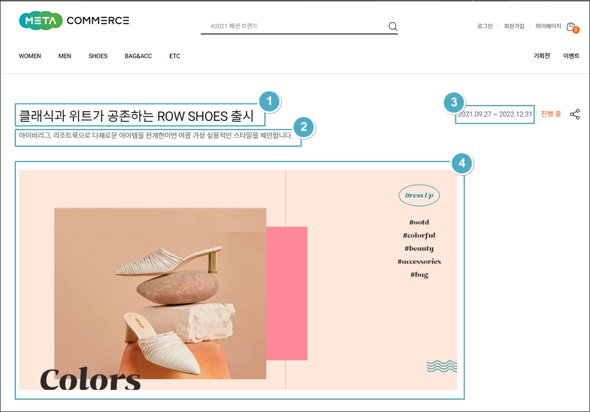Click the share icon next to 진행 중
This screenshot has height=412, width=590.
(575, 114)
